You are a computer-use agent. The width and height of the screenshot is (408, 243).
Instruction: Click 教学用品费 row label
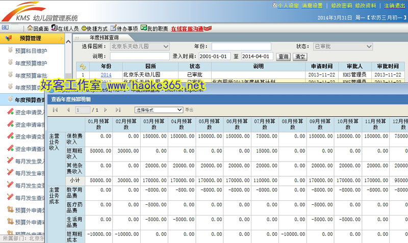pos(74,193)
